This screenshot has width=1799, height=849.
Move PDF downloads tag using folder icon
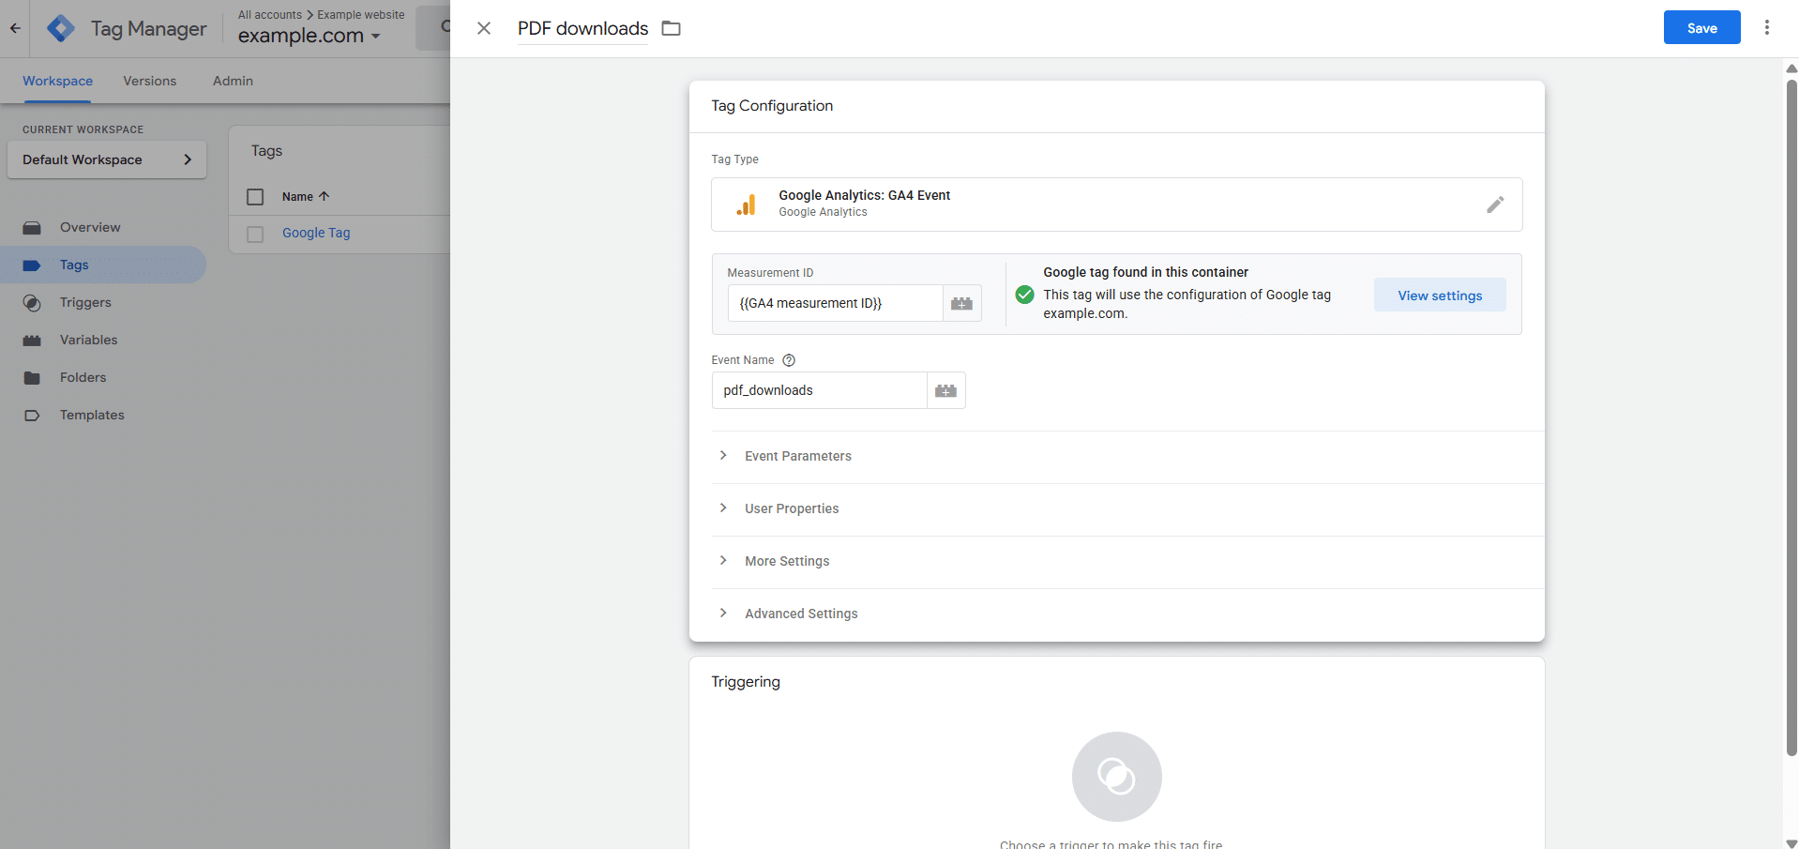pos(671,28)
